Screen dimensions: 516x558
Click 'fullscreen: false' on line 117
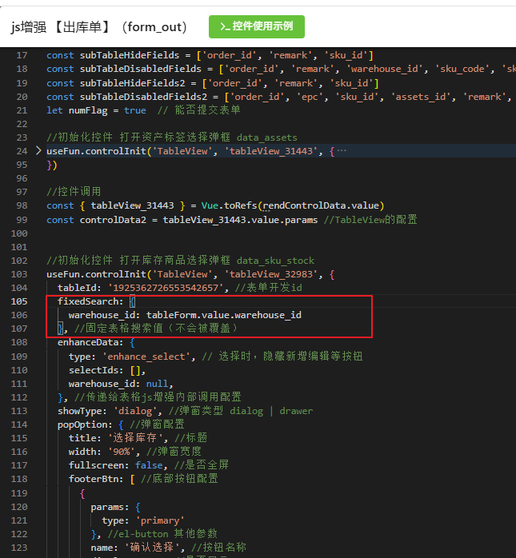pos(116,465)
